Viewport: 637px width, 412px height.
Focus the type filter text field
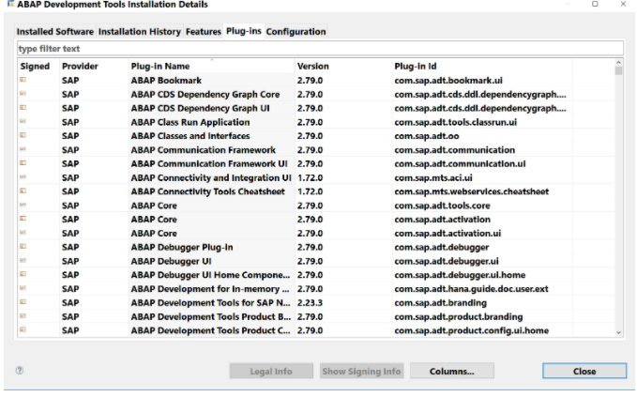(x=320, y=49)
